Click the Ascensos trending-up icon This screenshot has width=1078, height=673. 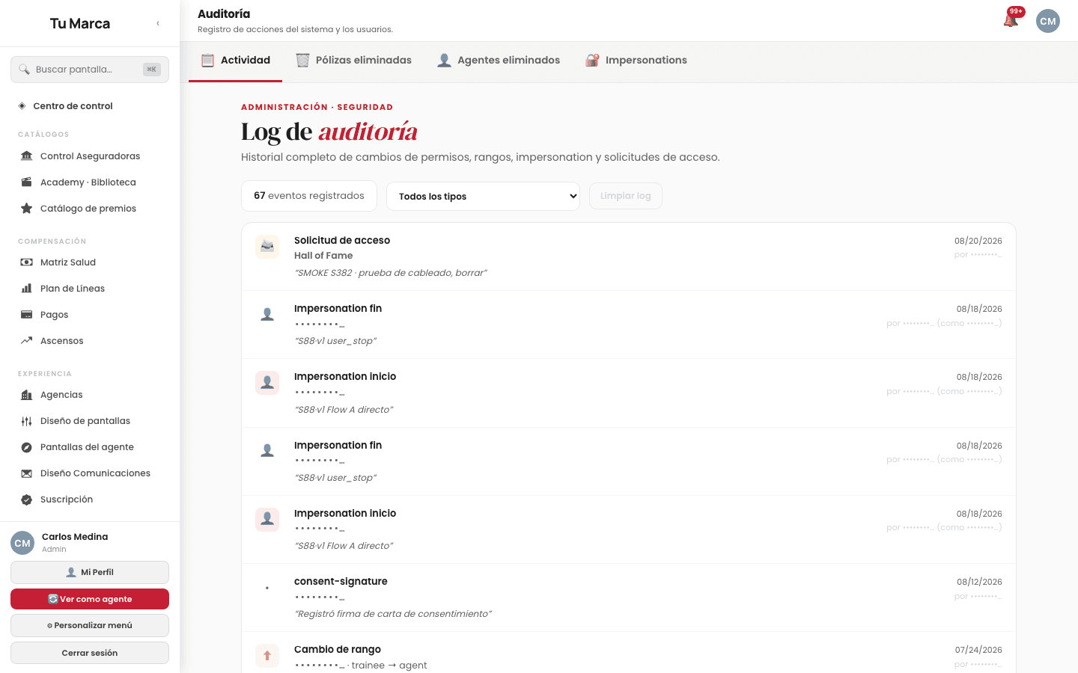click(27, 341)
